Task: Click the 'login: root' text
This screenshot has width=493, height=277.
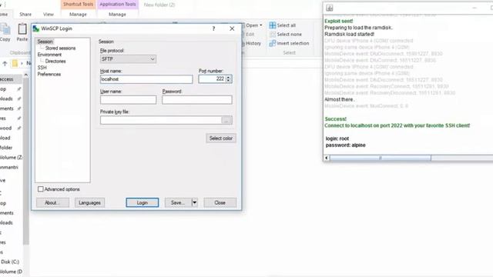Action: point(337,138)
